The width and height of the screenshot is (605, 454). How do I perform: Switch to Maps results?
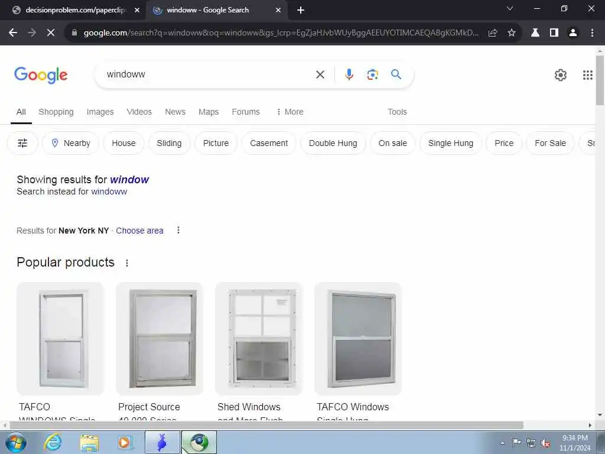click(x=209, y=112)
